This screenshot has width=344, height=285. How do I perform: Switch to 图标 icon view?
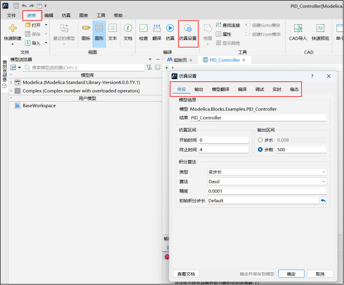86,33
